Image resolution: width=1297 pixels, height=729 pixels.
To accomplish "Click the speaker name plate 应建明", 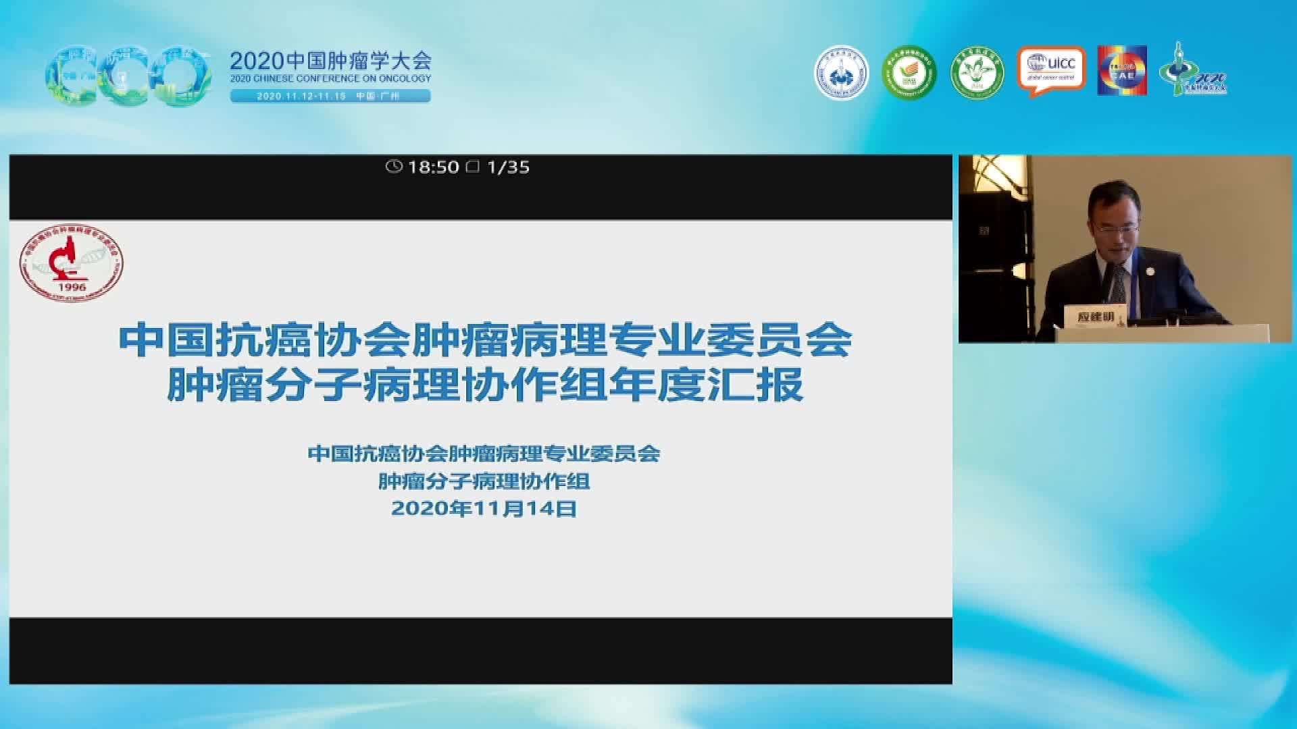I will [1096, 317].
